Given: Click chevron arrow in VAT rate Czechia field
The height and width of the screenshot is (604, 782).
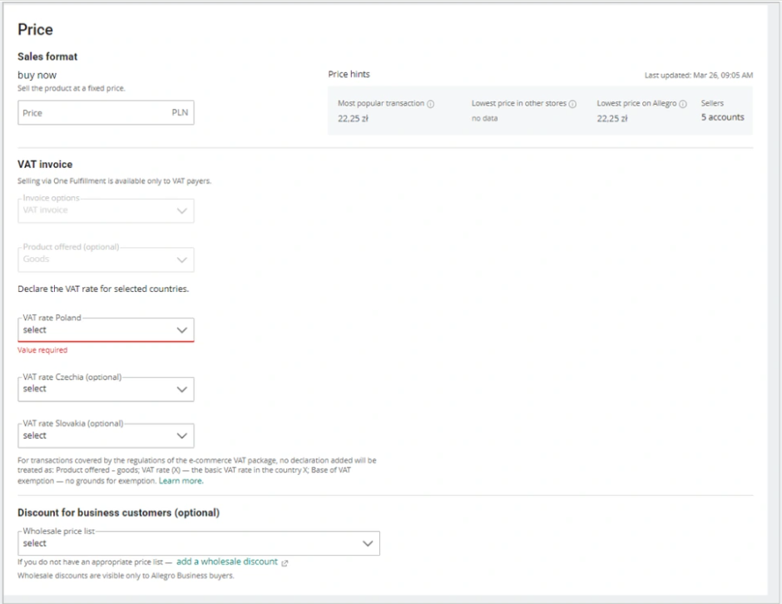Looking at the screenshot, I should coord(182,389).
